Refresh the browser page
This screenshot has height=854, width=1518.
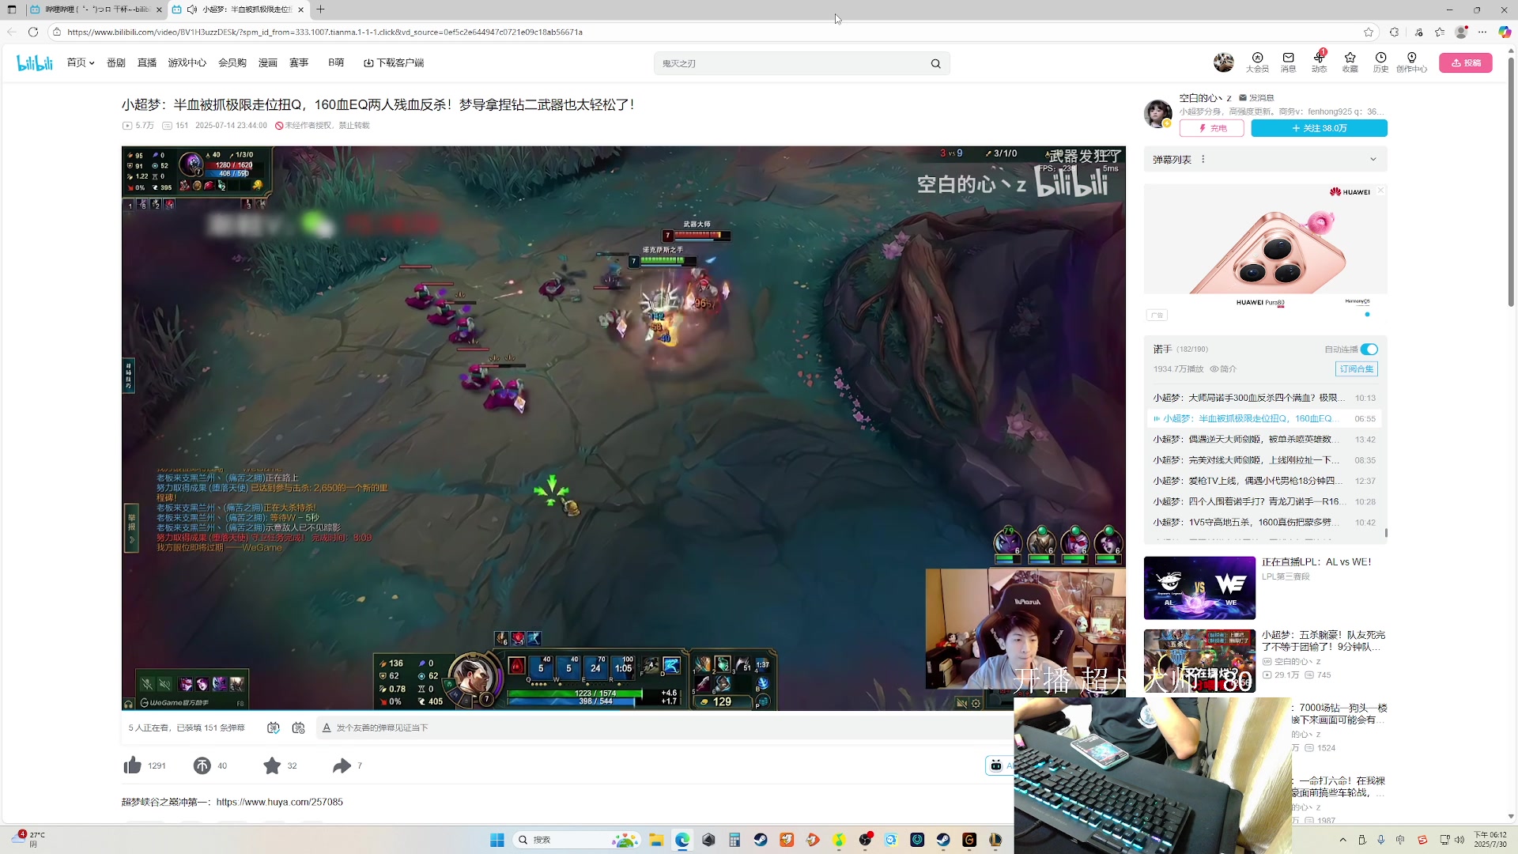click(x=32, y=32)
